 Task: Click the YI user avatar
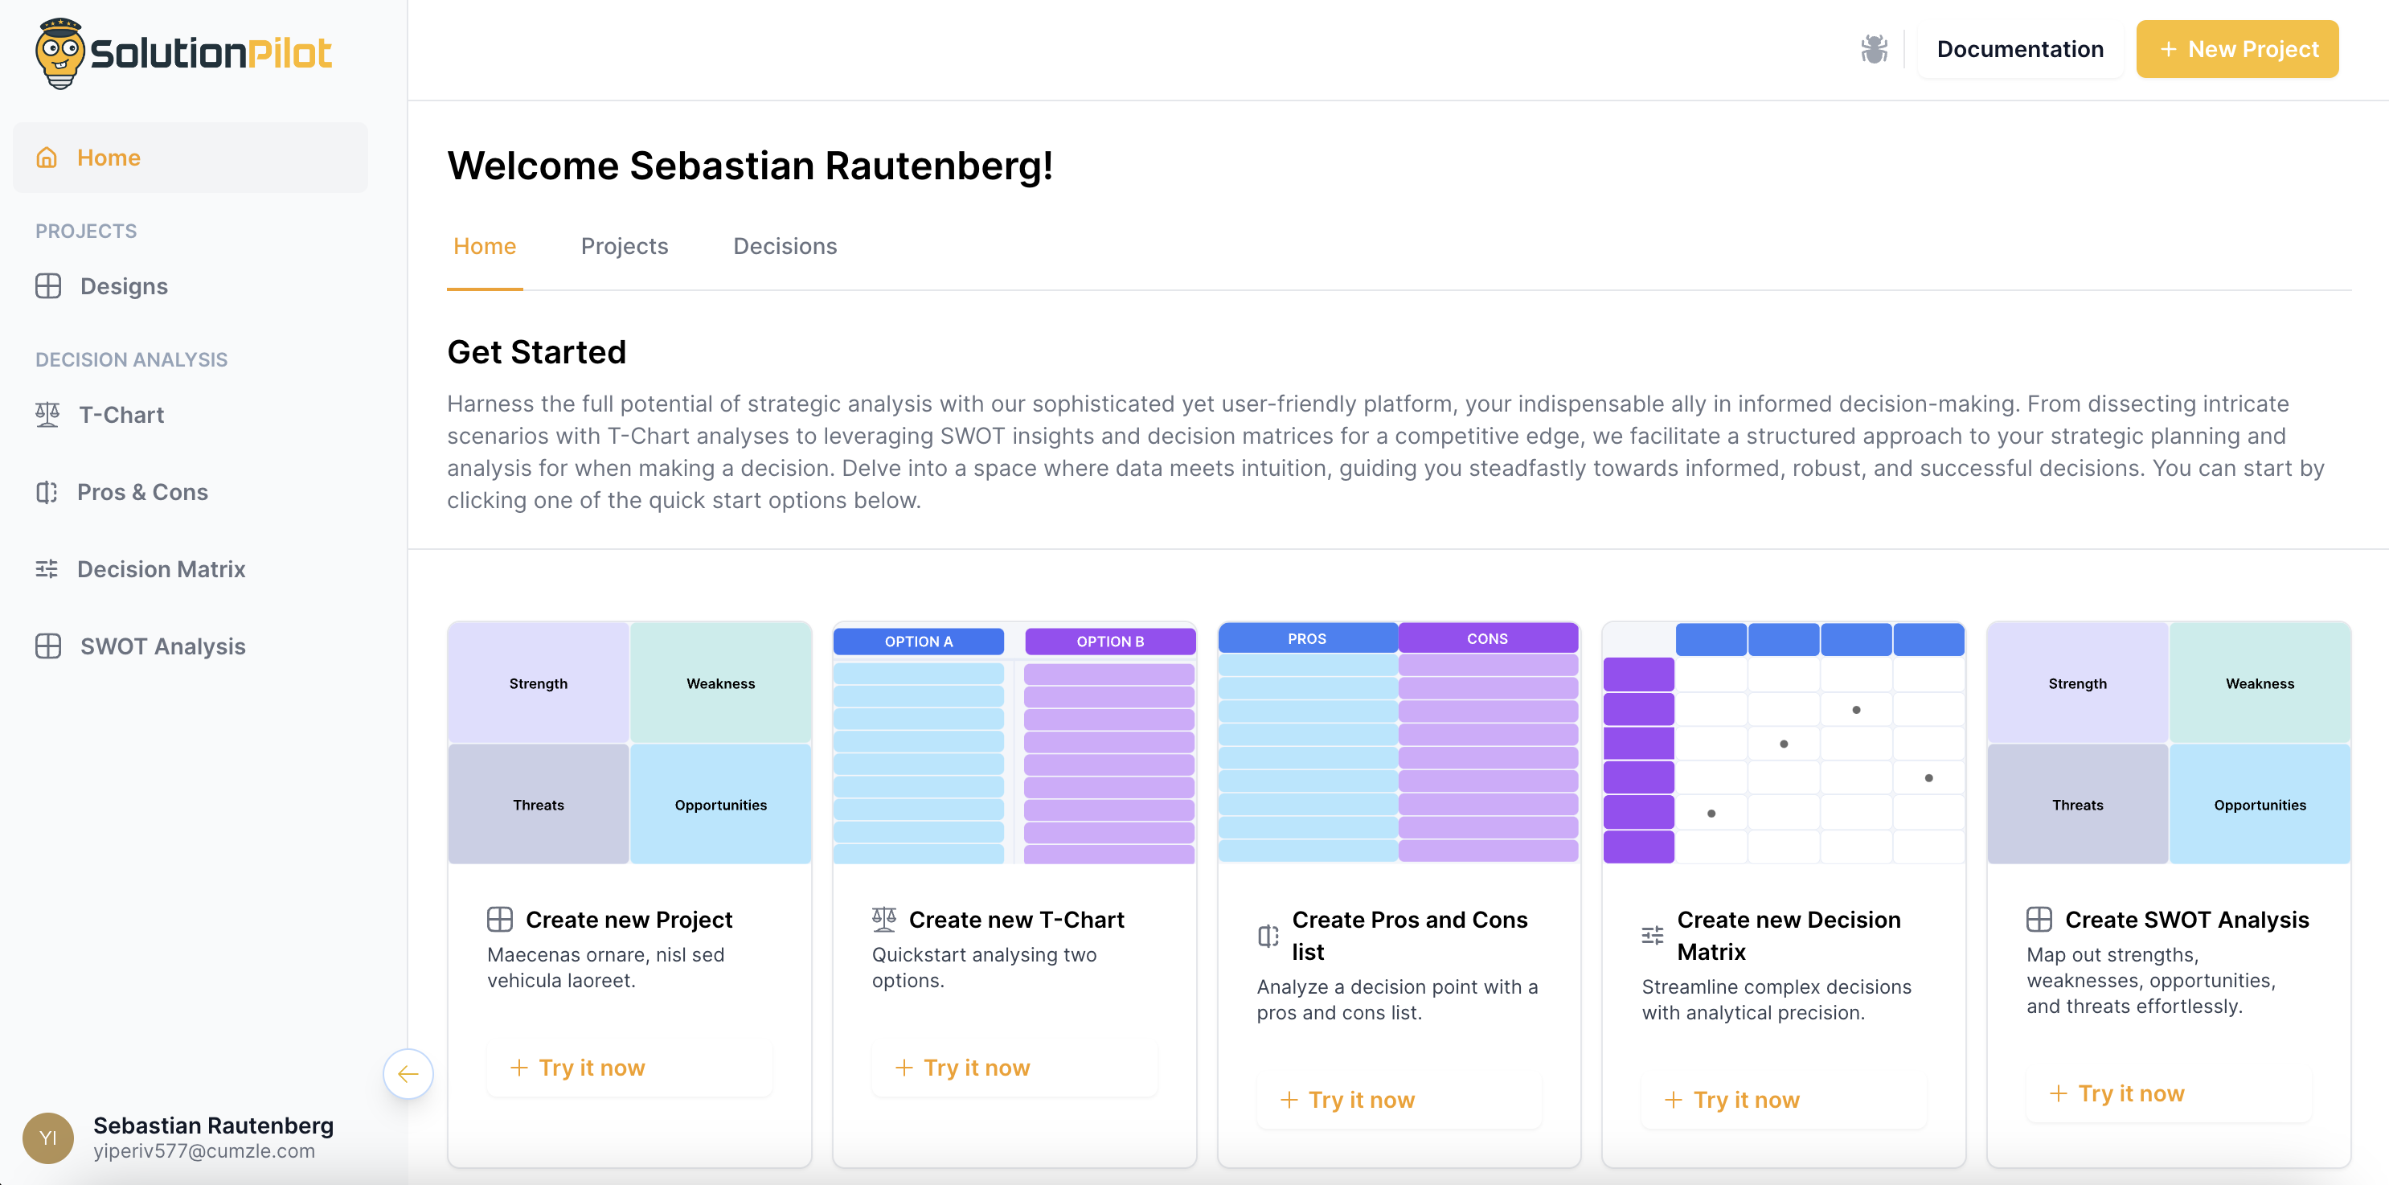point(48,1138)
